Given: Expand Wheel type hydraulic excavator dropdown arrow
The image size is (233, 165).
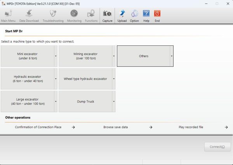Looking at the screenshot, I should (114, 79).
